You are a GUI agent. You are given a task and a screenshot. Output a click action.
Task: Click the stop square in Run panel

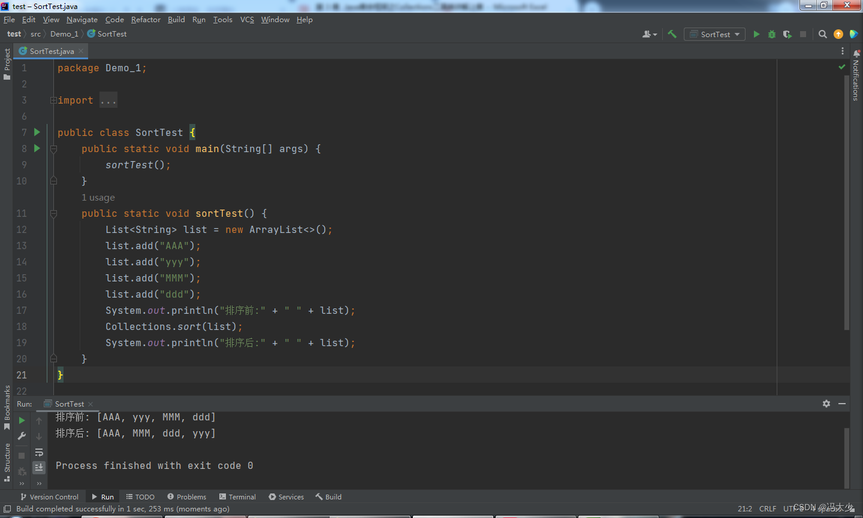pyautogui.click(x=22, y=455)
